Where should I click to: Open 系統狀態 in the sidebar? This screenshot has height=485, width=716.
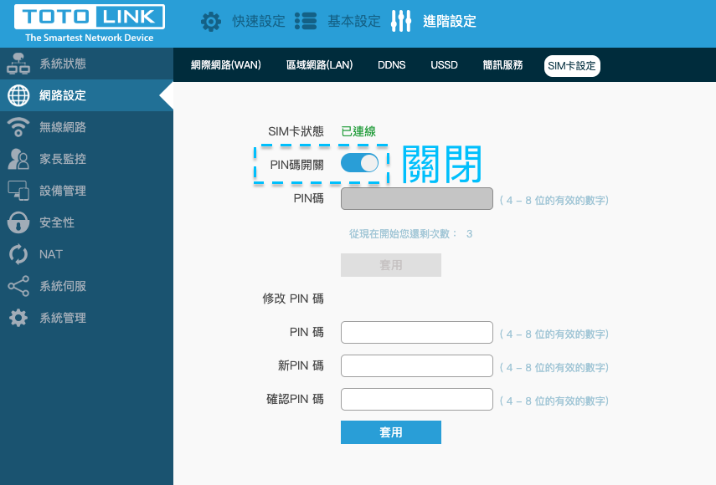(x=87, y=64)
